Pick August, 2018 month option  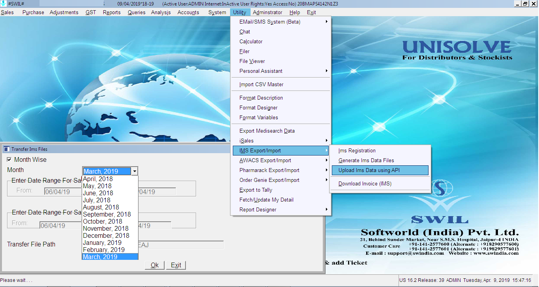110,207
